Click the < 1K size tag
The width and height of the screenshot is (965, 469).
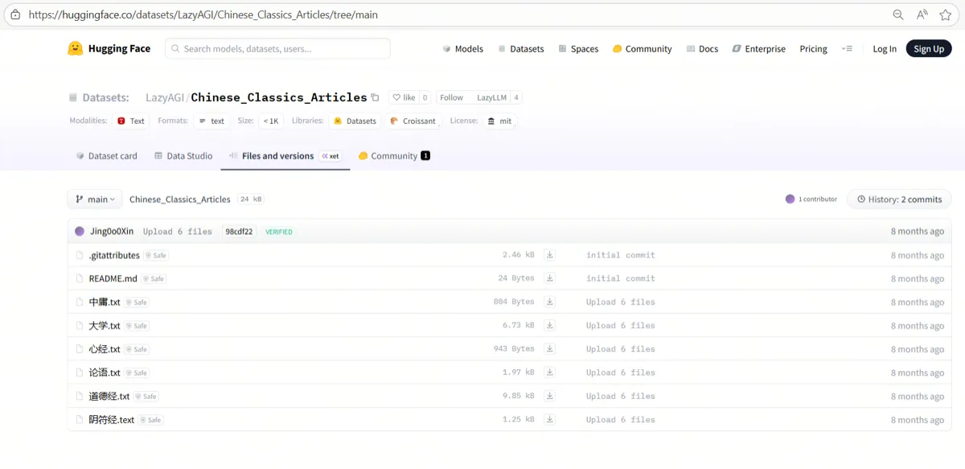tap(270, 121)
